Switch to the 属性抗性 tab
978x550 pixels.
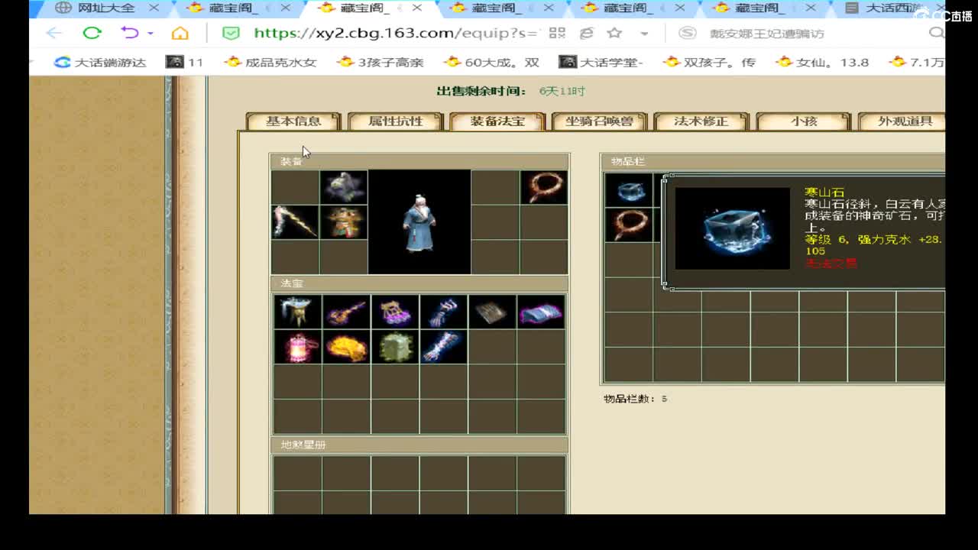395,121
